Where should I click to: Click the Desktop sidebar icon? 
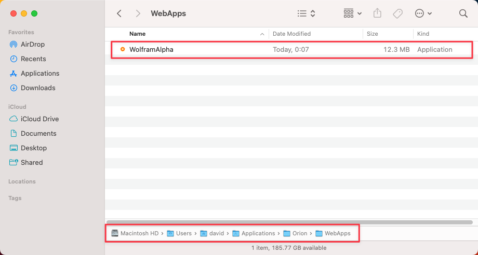click(14, 148)
